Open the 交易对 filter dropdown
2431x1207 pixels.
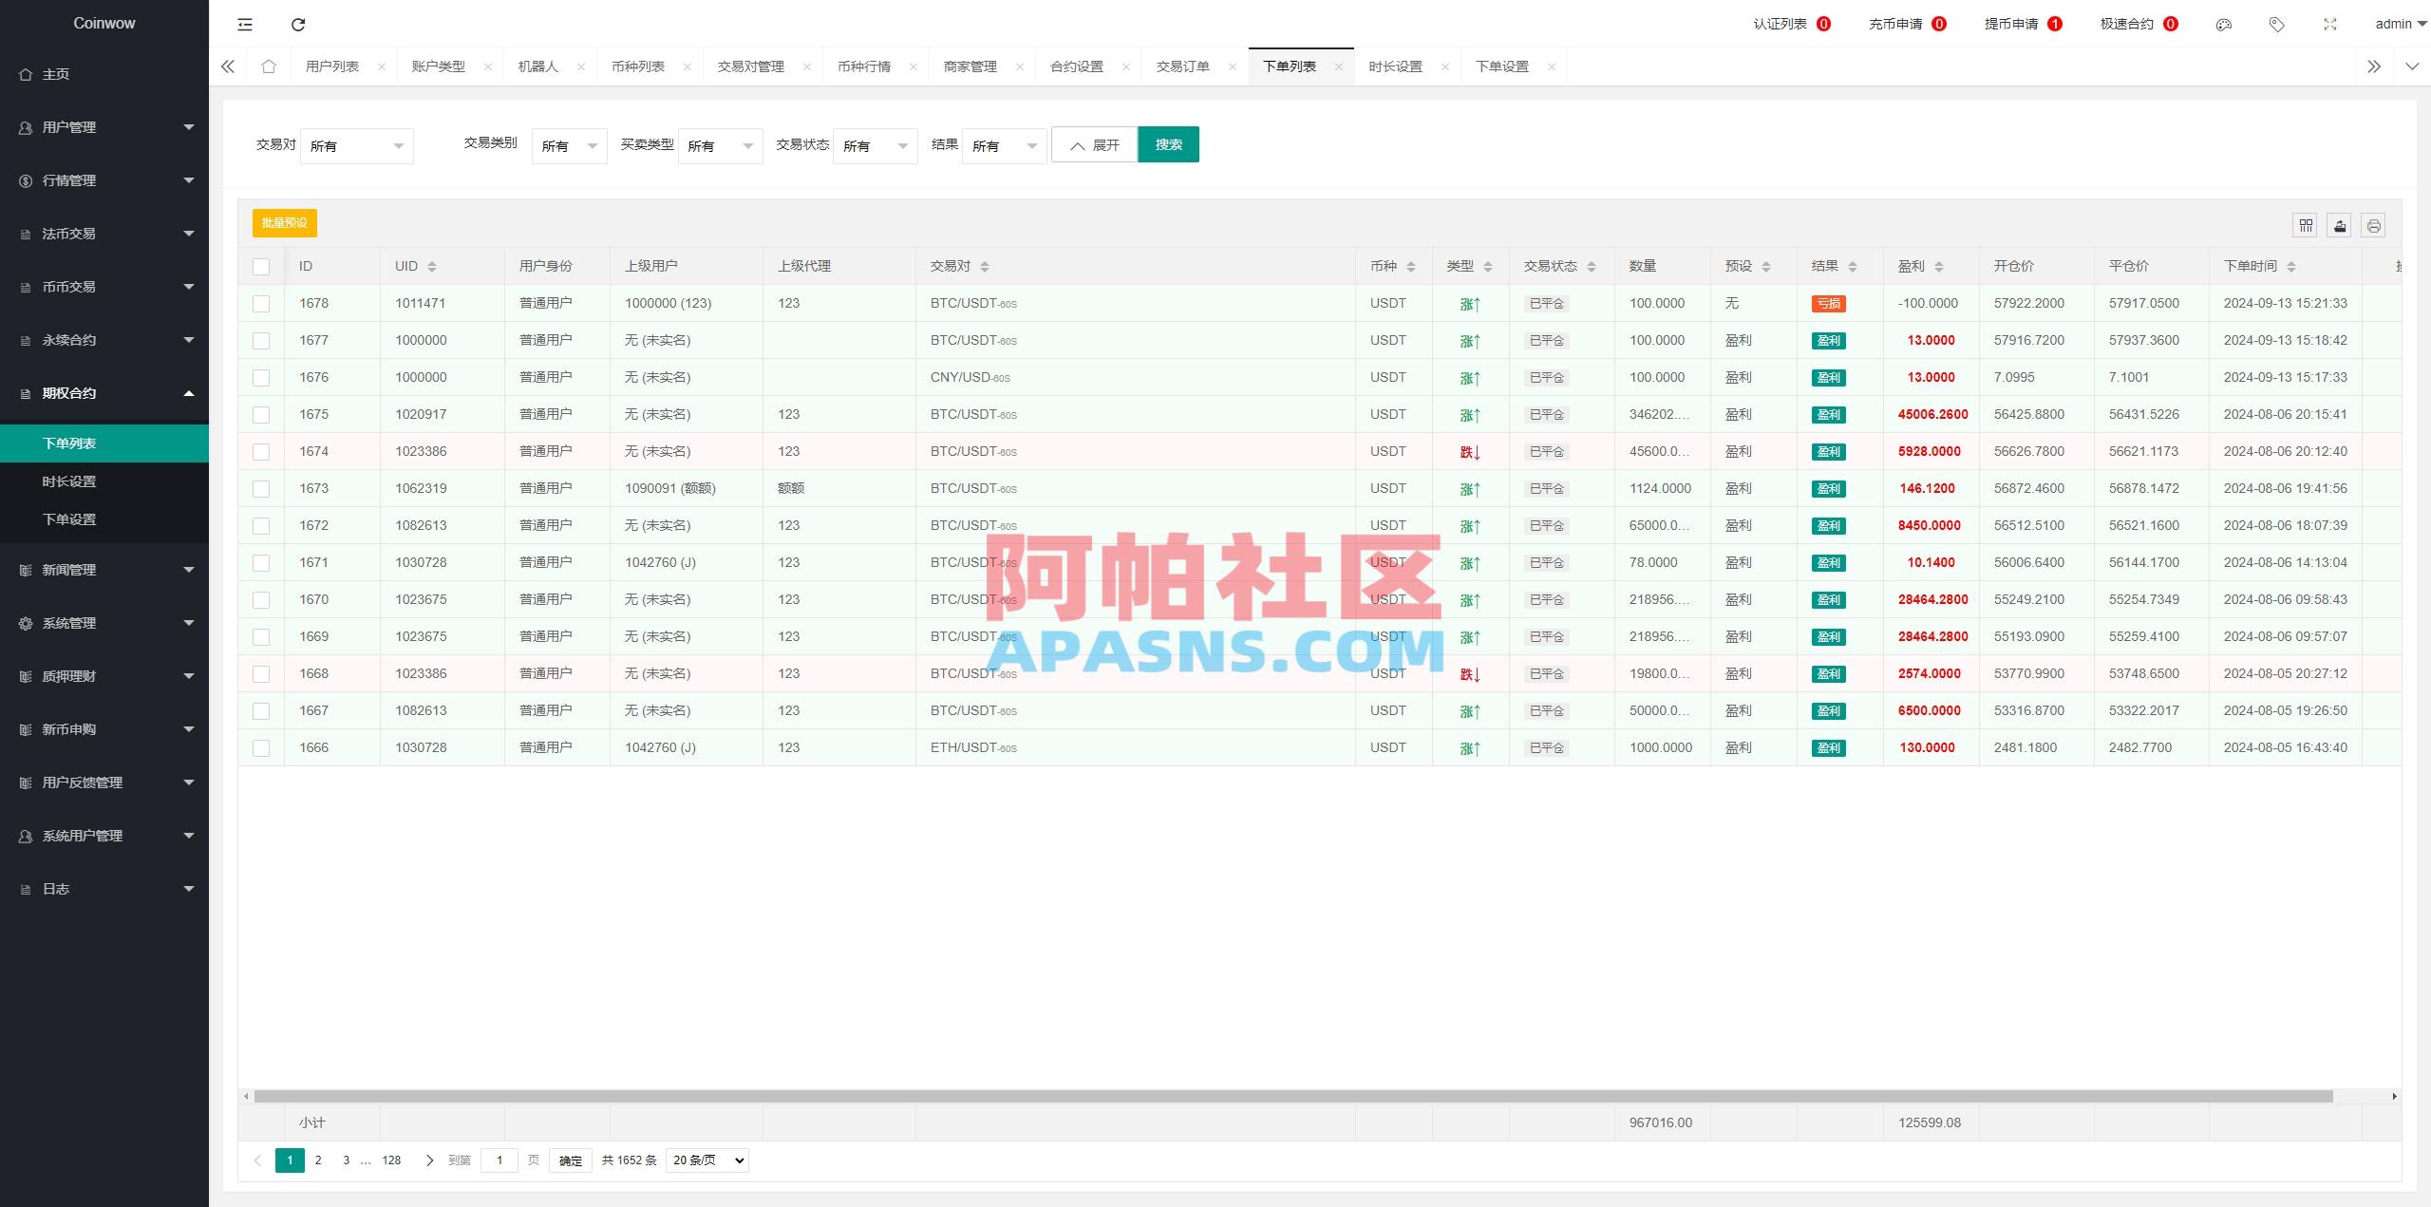[x=357, y=146]
